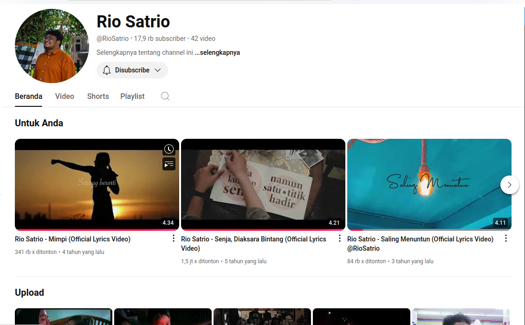This screenshot has width=525, height=325.
Task: Click the next arrow in Untuk Anda carousel
Action: [x=509, y=185]
